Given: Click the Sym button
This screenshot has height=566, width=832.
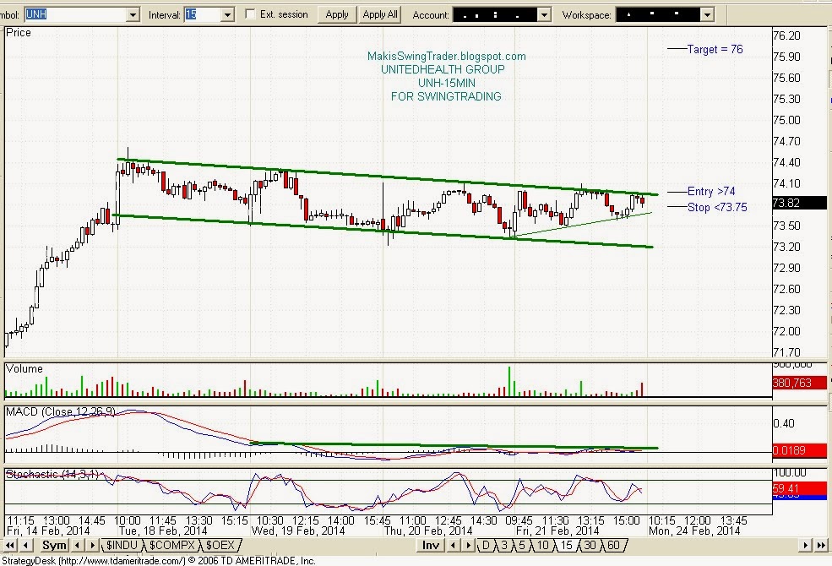Looking at the screenshot, I should (x=54, y=545).
